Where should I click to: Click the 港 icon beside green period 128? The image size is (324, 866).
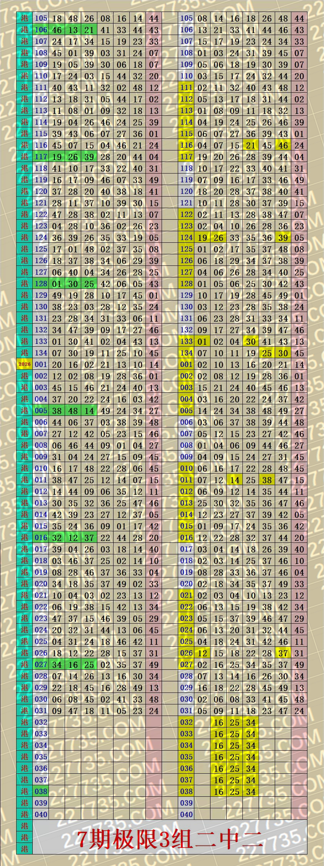[25, 284]
